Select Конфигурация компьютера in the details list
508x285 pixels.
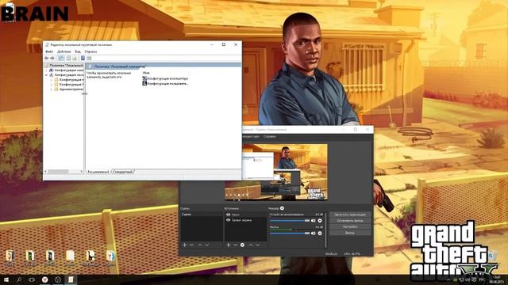165,78
